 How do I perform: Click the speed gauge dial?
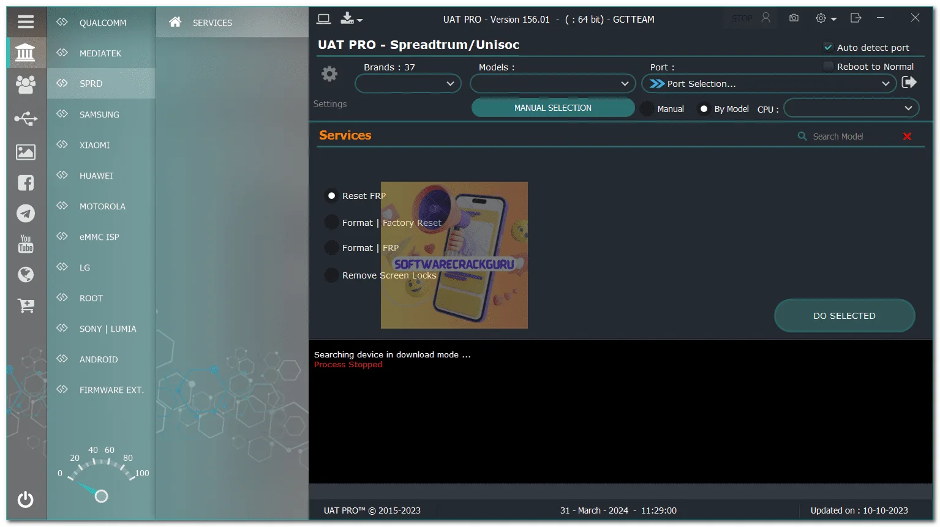pos(102,474)
